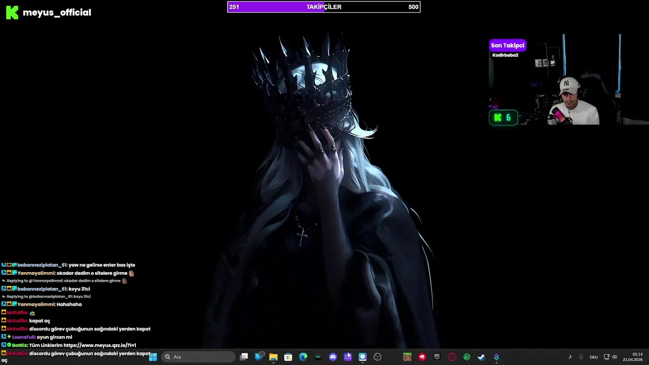Open clock showing 01:14 21.04.2026
The image size is (649, 365).
click(633, 357)
